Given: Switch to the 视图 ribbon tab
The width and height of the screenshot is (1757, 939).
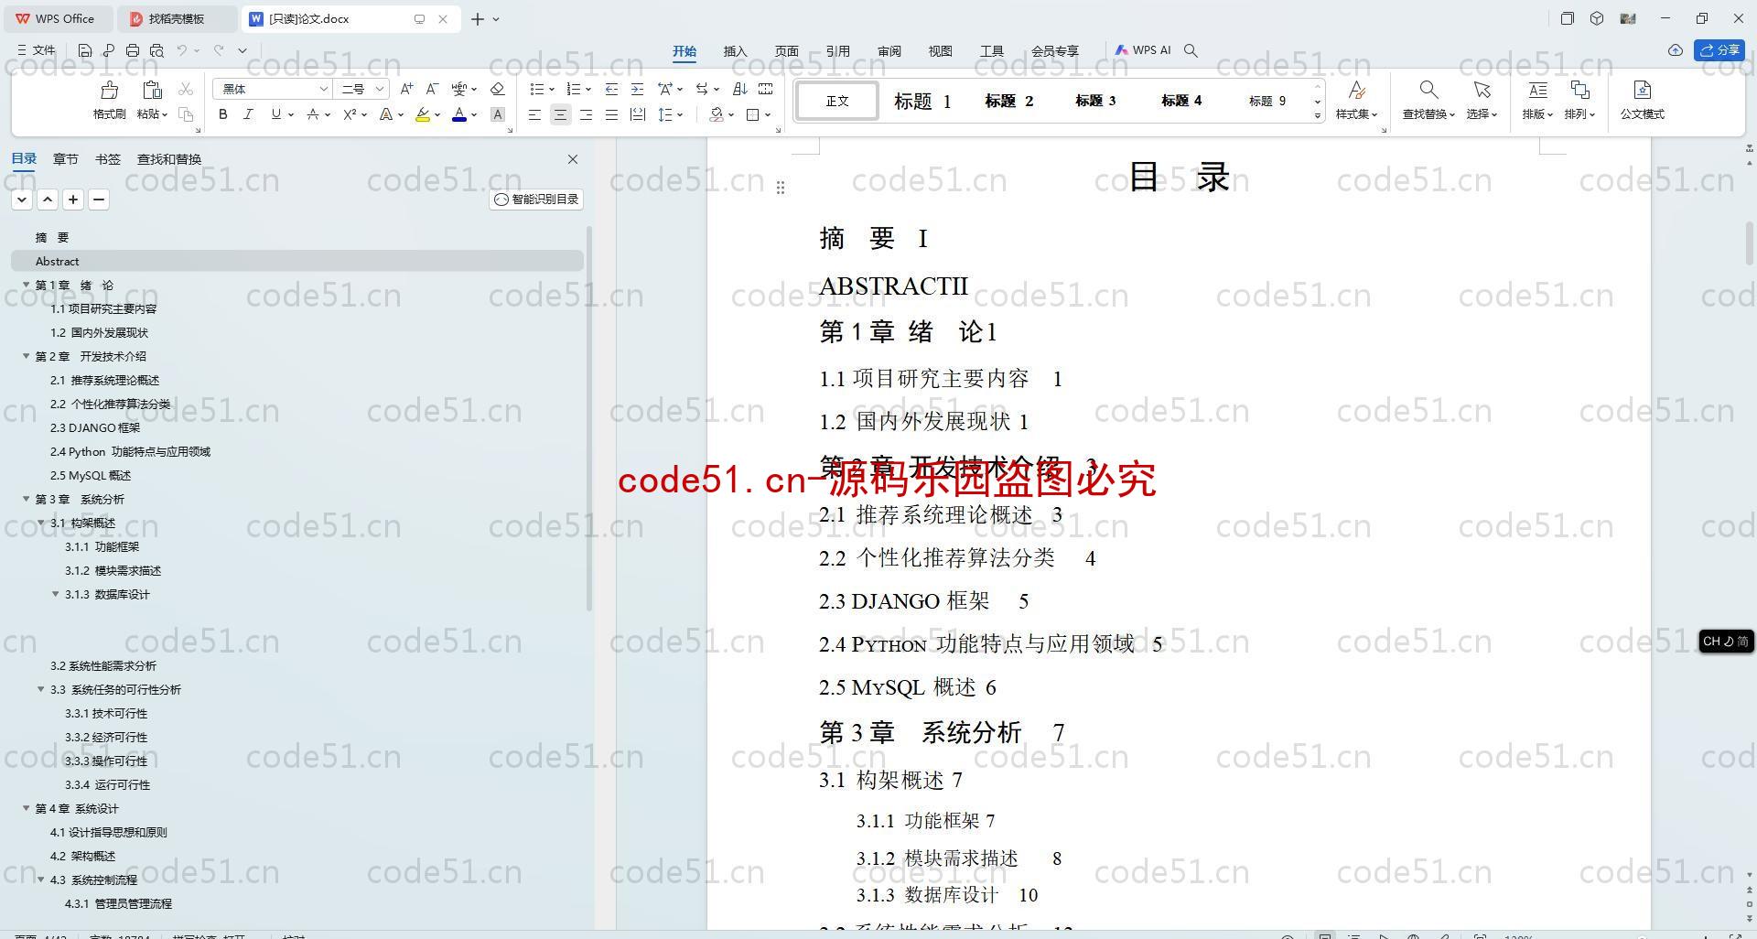Looking at the screenshot, I should pyautogui.click(x=940, y=51).
